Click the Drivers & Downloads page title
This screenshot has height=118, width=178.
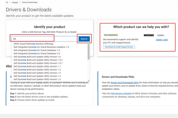click(29, 10)
